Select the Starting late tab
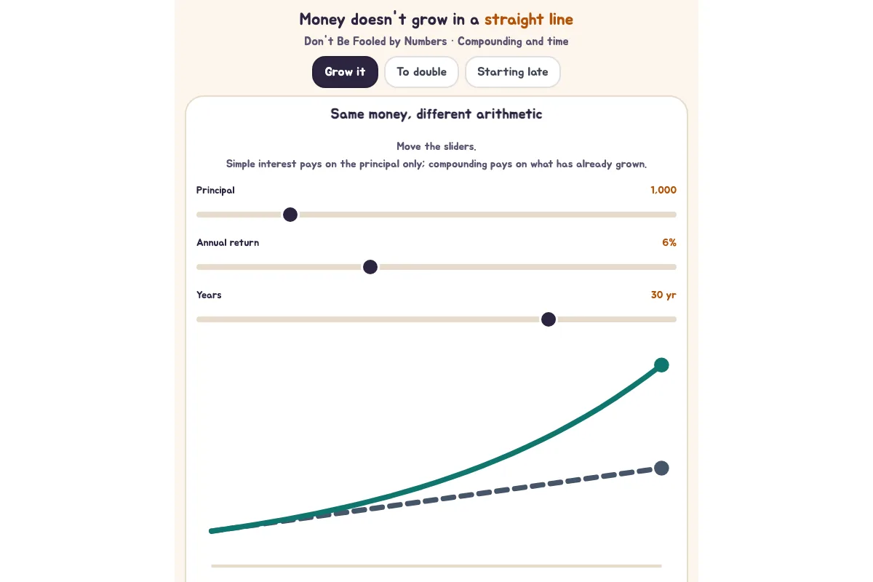Screen dimensions: 873x582 pos(512,72)
